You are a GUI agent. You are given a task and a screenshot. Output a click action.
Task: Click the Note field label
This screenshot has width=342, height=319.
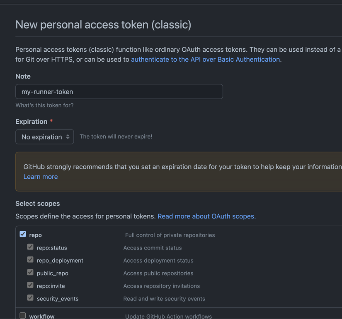coord(23,77)
